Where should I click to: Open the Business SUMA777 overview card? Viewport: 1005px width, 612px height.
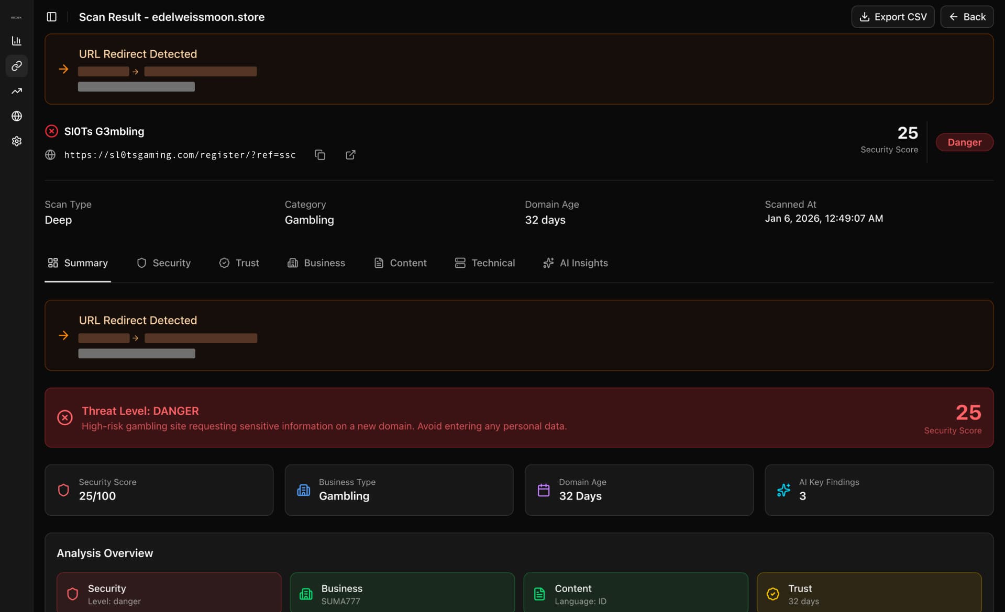point(402,594)
